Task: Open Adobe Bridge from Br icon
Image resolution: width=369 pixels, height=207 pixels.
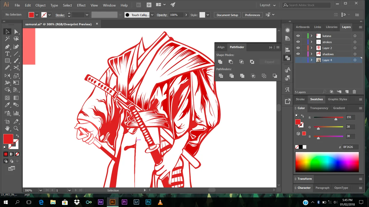Action: tap(139, 5)
